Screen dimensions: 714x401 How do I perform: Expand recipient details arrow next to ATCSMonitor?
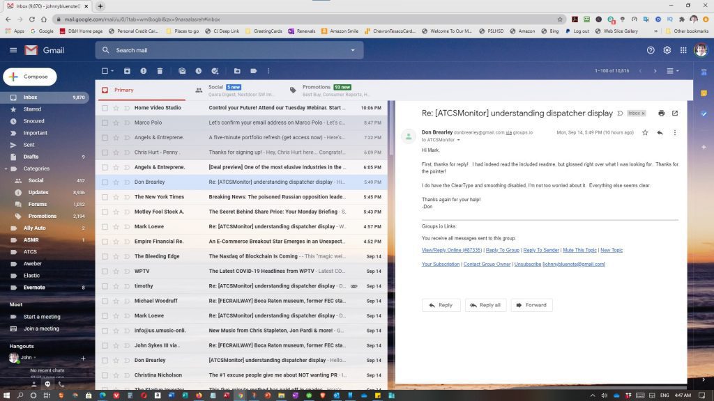[459, 140]
